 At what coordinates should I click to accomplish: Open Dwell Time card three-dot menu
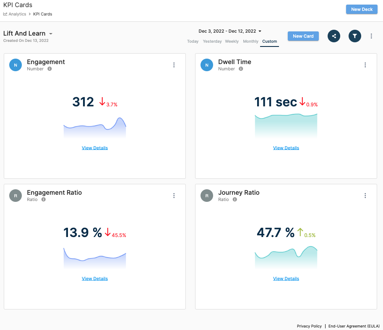365,65
